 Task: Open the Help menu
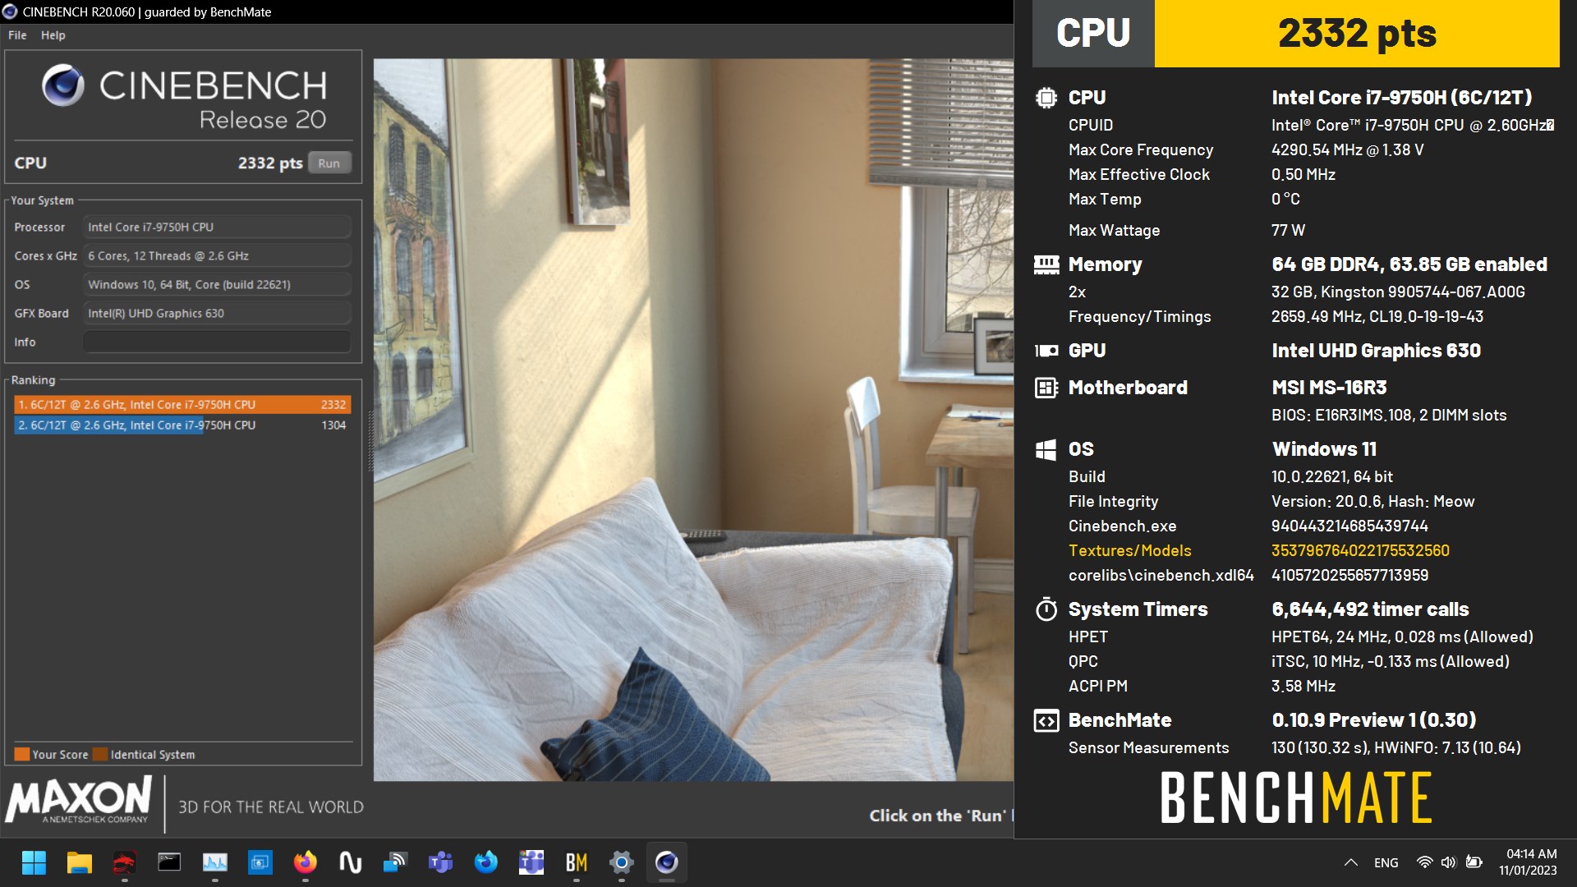pos(53,35)
